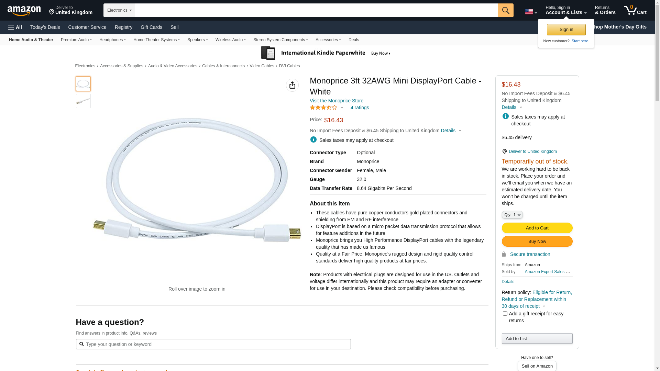Expand the Headphones submenu
Image resolution: width=660 pixels, height=371 pixels.
pos(112,40)
